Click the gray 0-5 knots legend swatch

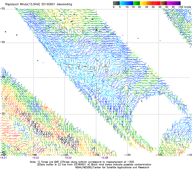pos(116,3)
